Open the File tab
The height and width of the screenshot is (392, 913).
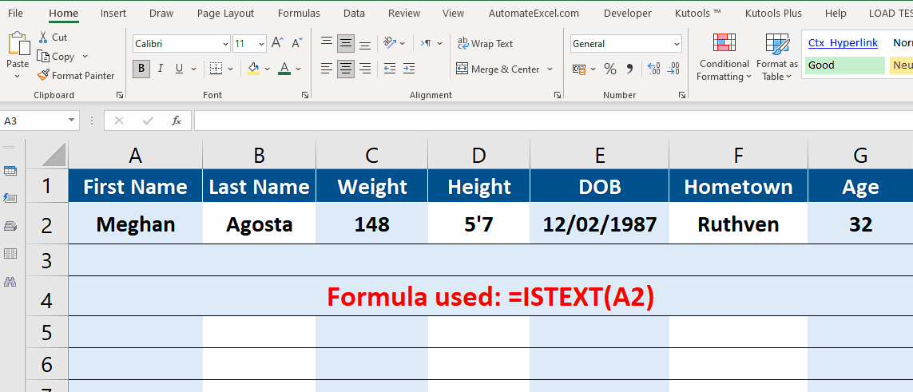[16, 13]
